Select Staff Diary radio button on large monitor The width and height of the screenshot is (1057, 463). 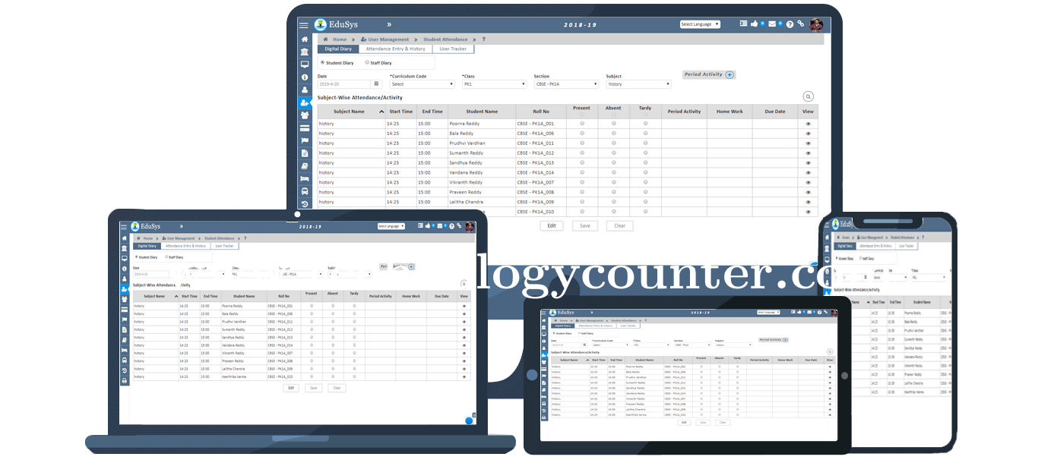(x=368, y=63)
